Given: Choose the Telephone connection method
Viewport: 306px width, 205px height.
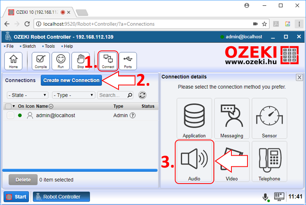Looking at the screenshot, I should (269, 162).
